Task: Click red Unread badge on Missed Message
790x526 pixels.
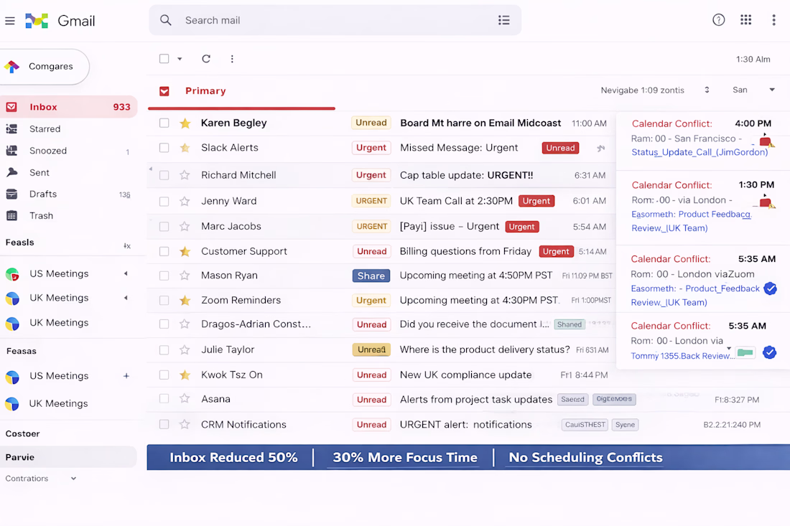Action: (x=560, y=148)
